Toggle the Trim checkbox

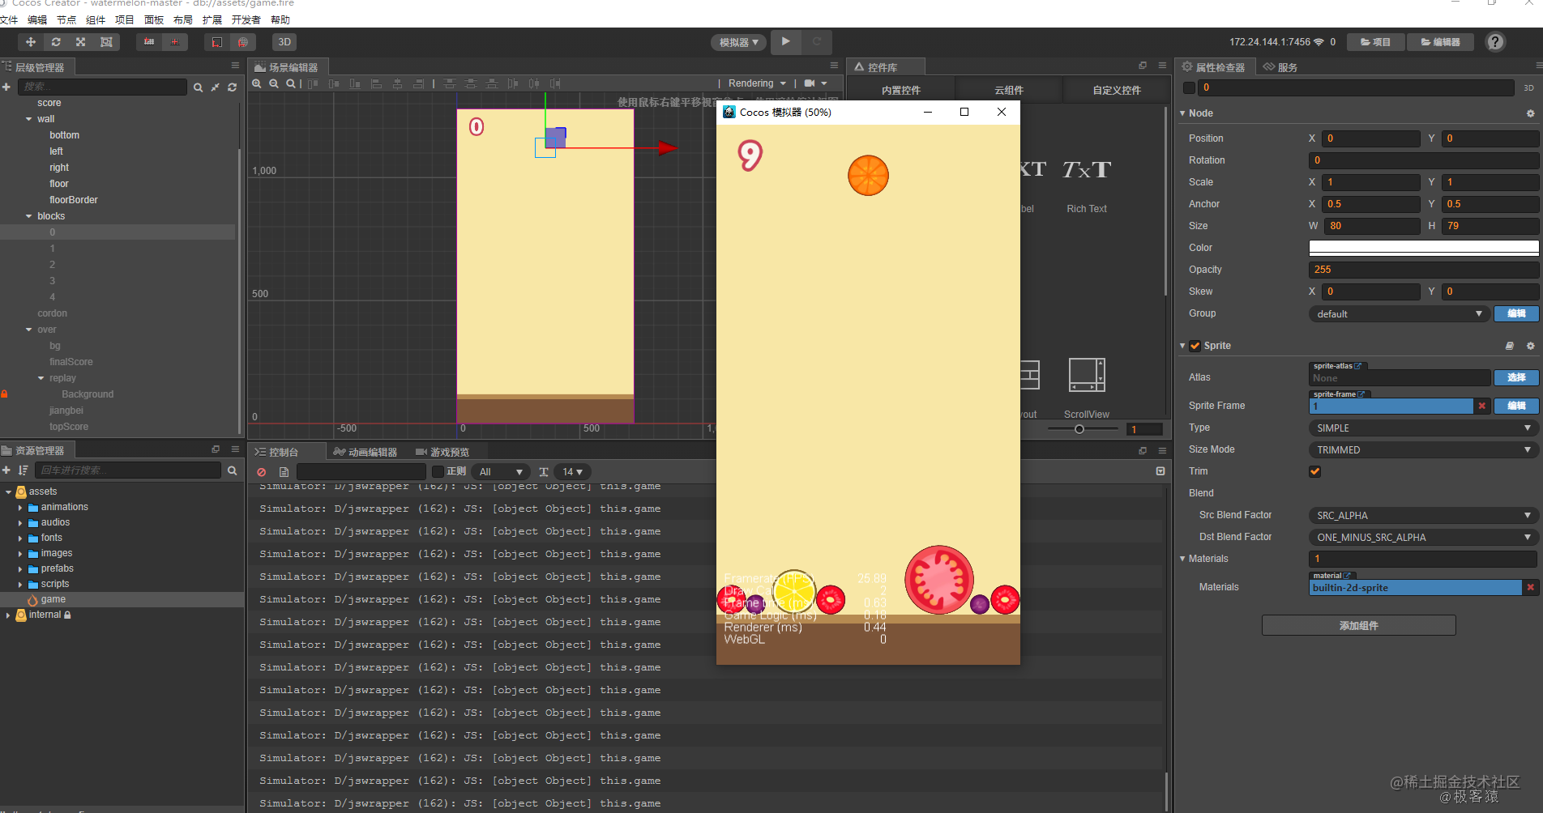click(x=1314, y=471)
